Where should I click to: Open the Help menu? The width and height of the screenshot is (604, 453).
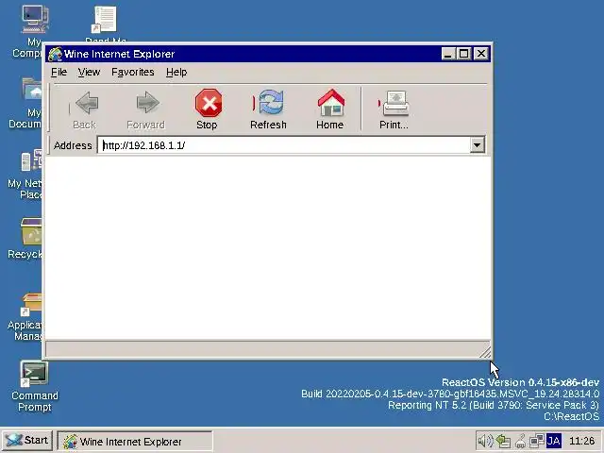[x=176, y=72]
